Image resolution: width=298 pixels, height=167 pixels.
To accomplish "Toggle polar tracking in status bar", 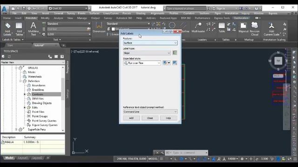I will (182, 159).
